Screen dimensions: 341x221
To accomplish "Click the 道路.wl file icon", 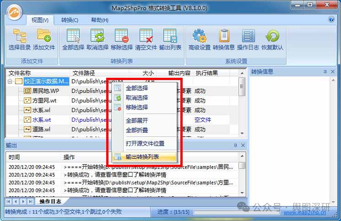I will [27, 129].
